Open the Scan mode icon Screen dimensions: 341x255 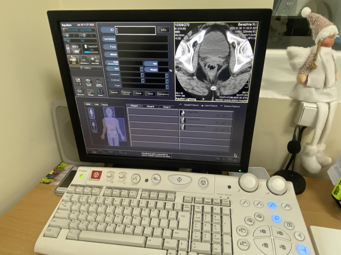click(x=74, y=60)
